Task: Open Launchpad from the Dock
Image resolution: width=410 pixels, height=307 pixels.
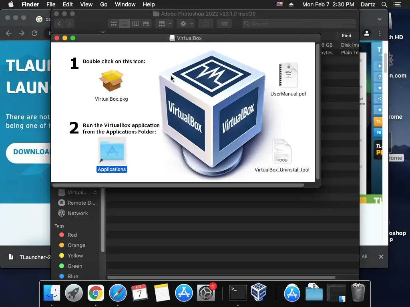Action: coord(74,293)
